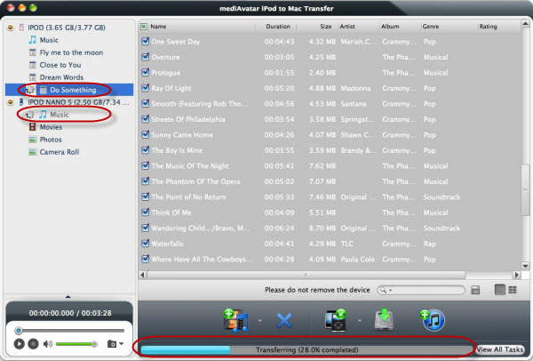Sort by Album column header

coord(390,26)
